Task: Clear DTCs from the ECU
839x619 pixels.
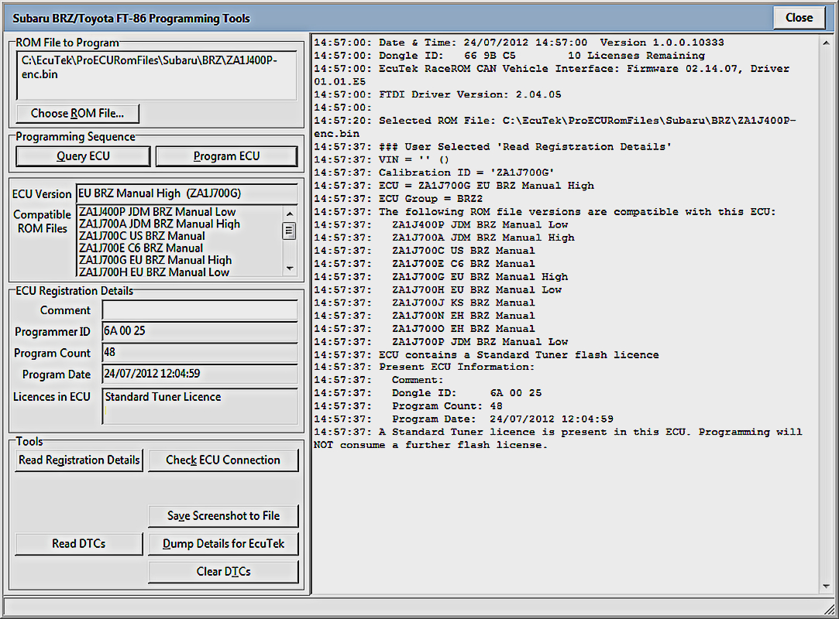Action: click(223, 572)
